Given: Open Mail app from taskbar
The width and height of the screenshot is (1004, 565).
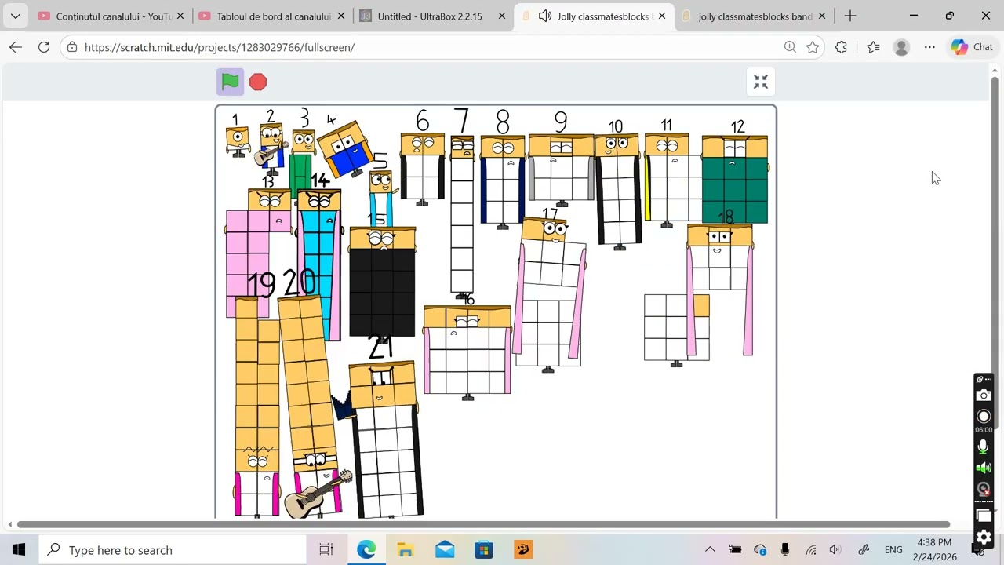Looking at the screenshot, I should point(445,550).
